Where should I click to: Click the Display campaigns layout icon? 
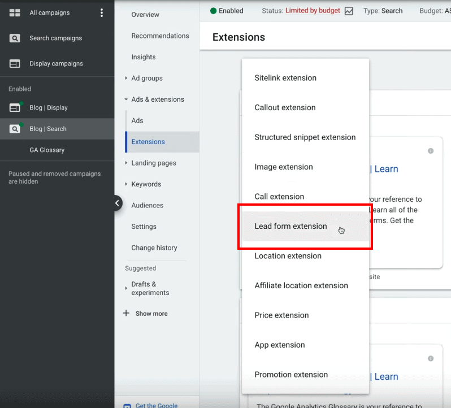tap(15, 63)
